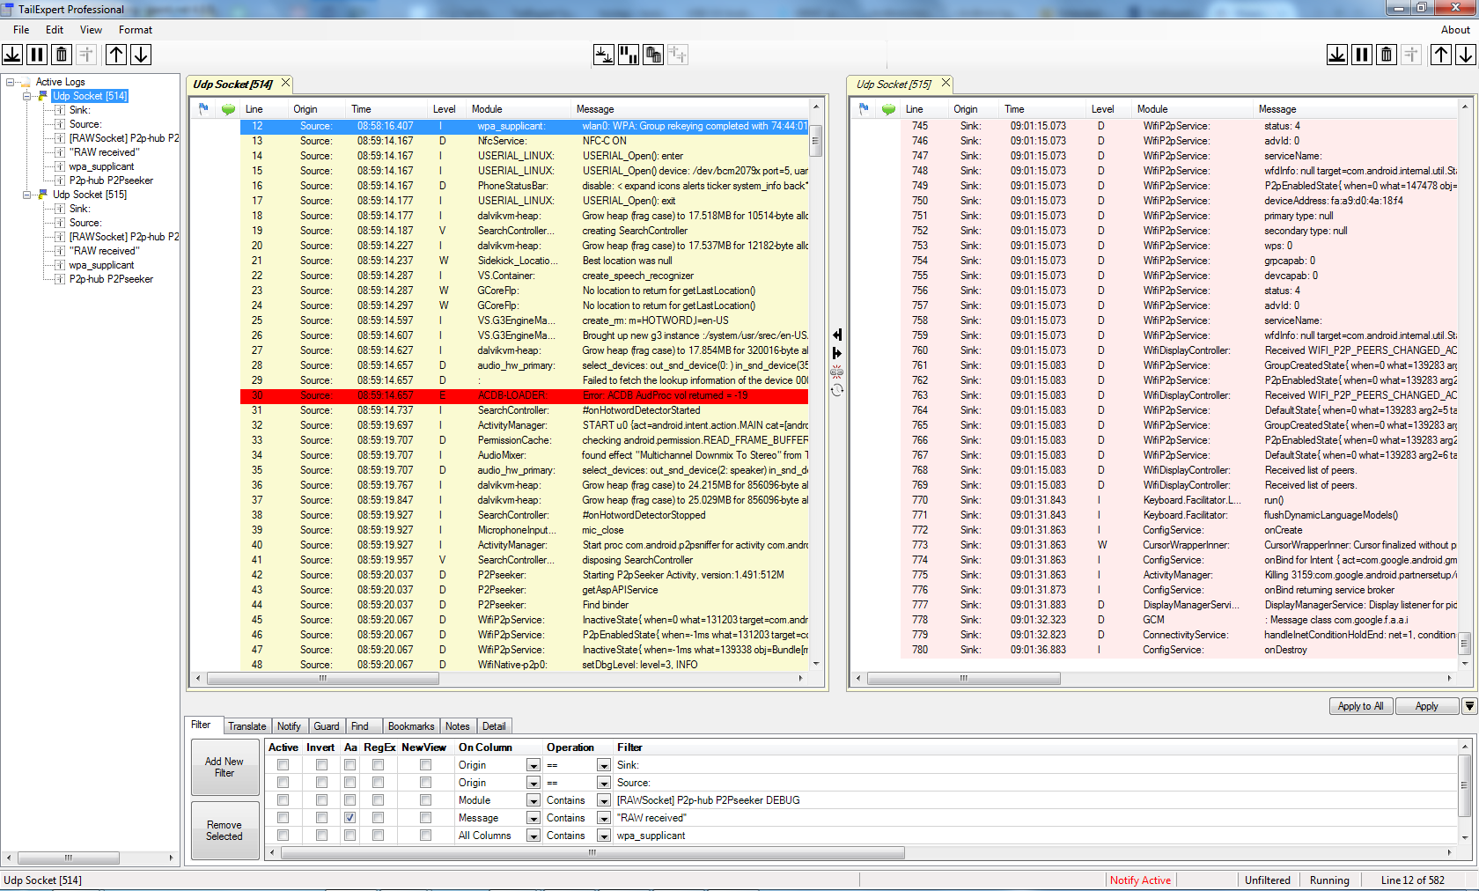This screenshot has width=1479, height=891.
Task: Enable Active checkbox for the wpa_supplicant filter
Action: click(x=283, y=836)
